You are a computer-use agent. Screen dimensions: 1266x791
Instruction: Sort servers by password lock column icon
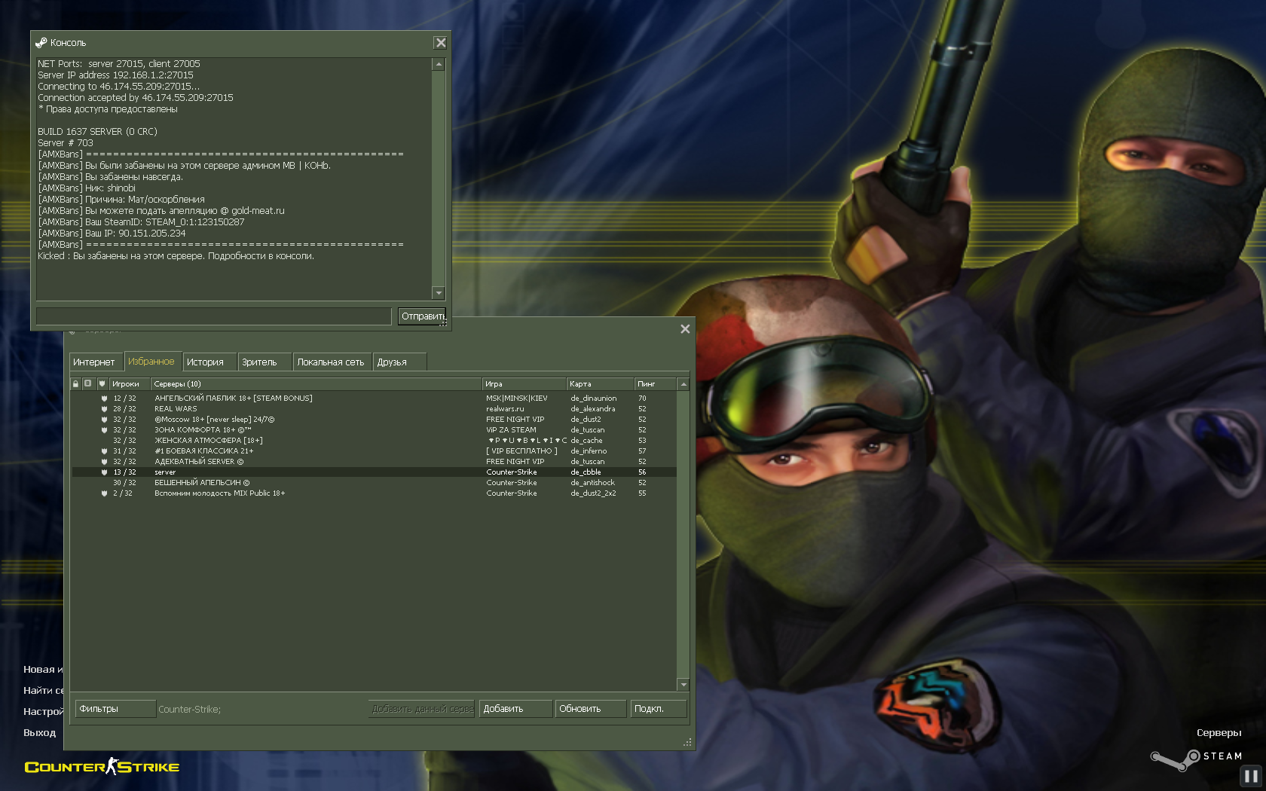(75, 383)
